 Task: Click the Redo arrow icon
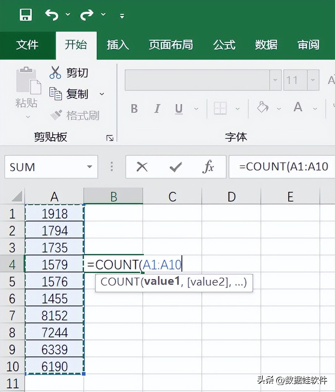tap(87, 15)
